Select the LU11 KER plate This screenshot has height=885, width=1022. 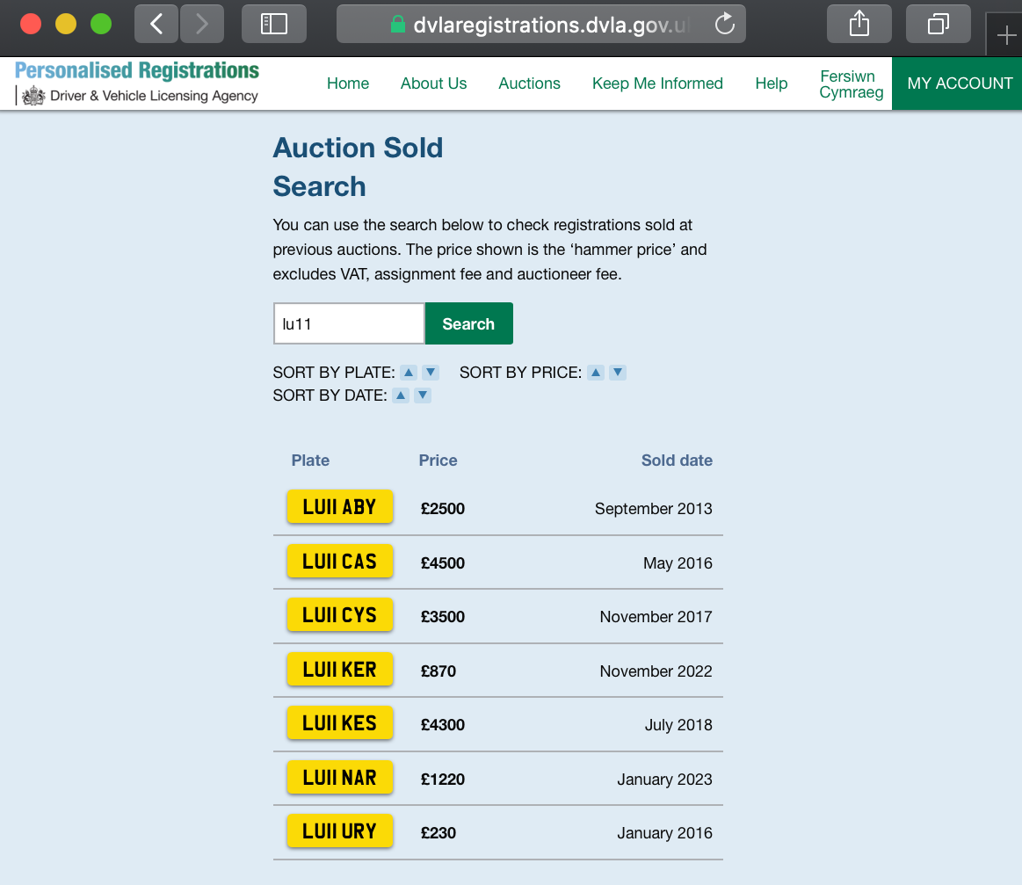(339, 670)
